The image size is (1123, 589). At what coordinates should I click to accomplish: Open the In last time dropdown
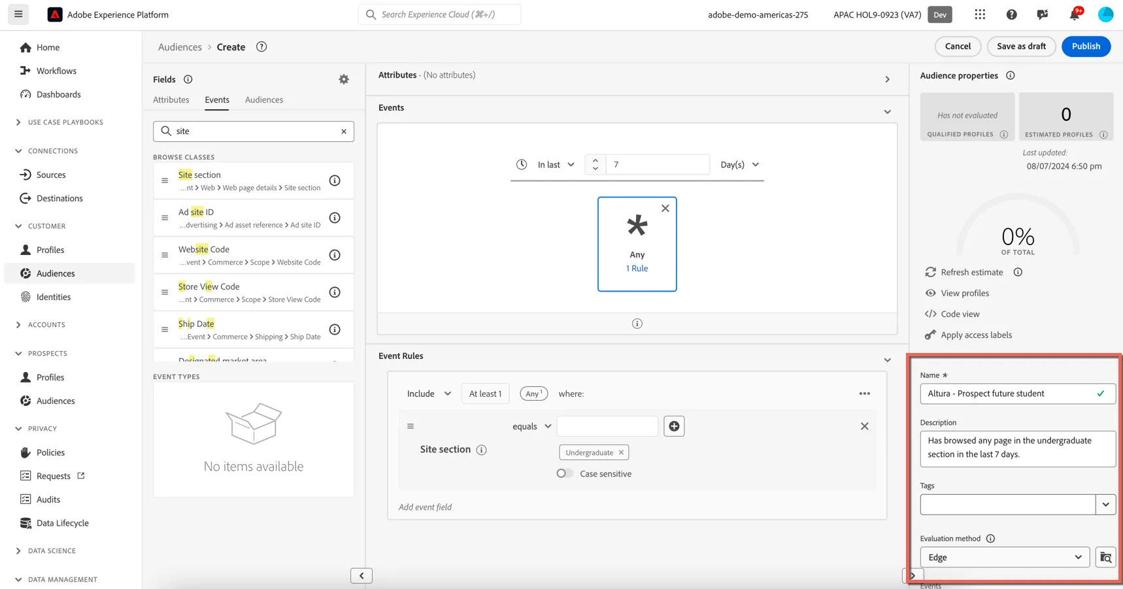(556, 165)
